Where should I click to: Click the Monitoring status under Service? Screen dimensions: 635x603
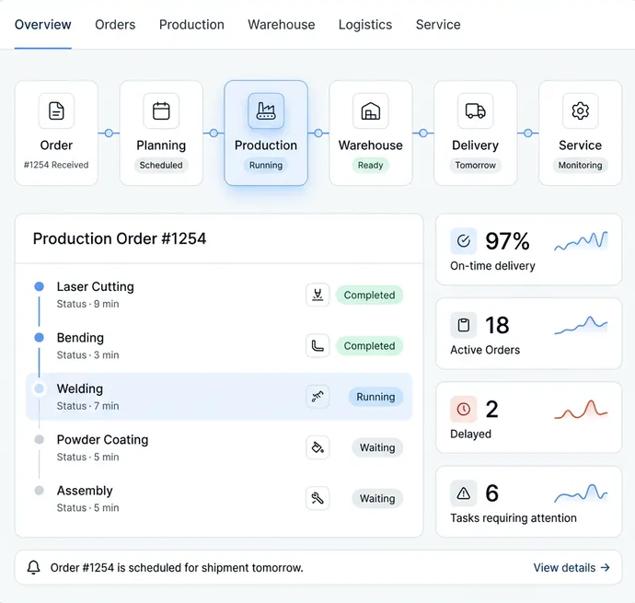581,166
